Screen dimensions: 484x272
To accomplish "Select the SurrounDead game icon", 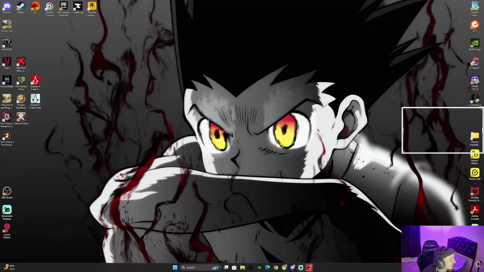I will pos(7,82).
